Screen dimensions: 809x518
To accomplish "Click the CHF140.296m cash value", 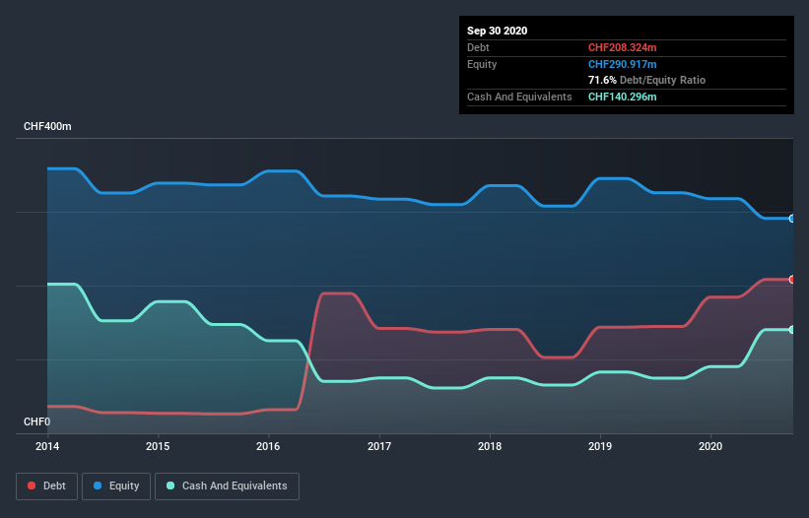I will point(622,97).
